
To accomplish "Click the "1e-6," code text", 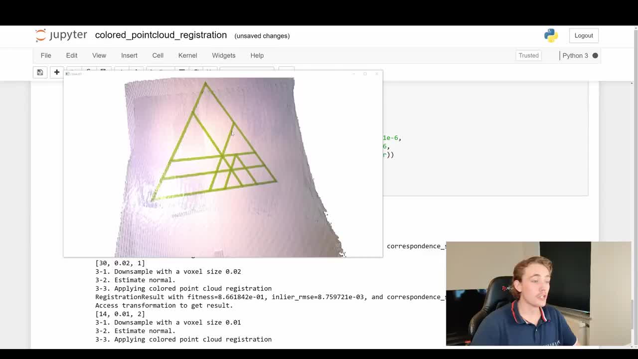I will point(392,138).
